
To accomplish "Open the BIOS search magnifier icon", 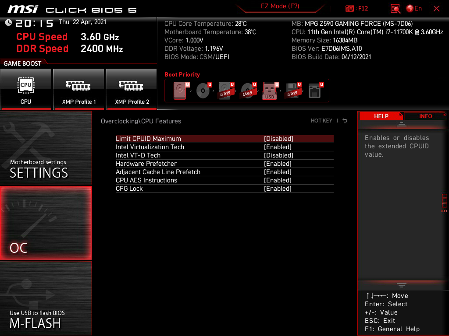I will (x=395, y=9).
